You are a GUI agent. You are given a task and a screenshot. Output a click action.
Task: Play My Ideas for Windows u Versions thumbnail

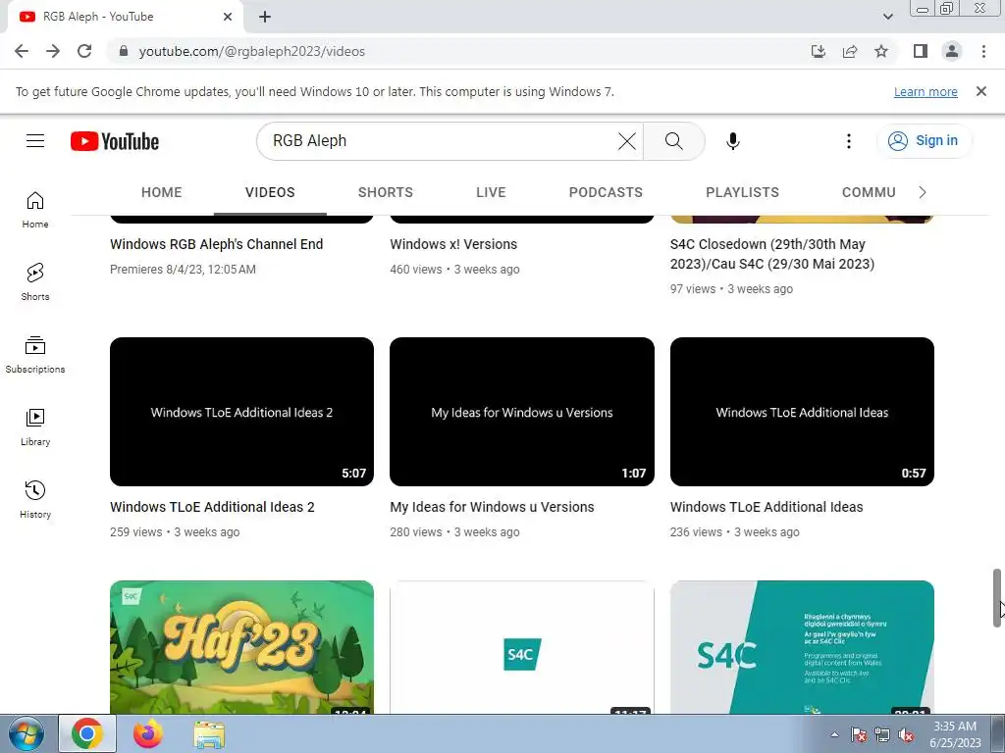[x=522, y=412]
